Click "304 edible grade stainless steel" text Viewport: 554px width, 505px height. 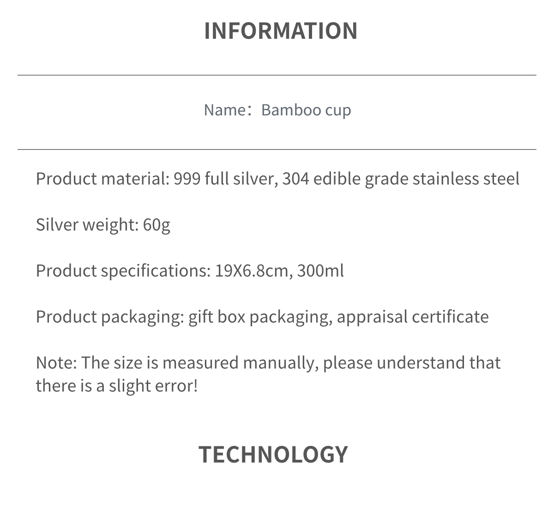pos(401,179)
